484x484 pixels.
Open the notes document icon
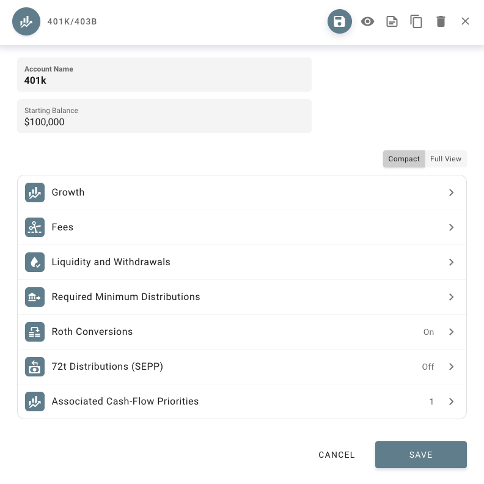[x=392, y=21]
